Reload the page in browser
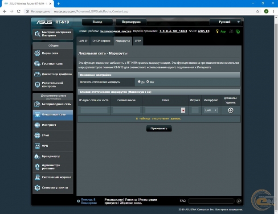The image size is (278, 214). click(19, 11)
